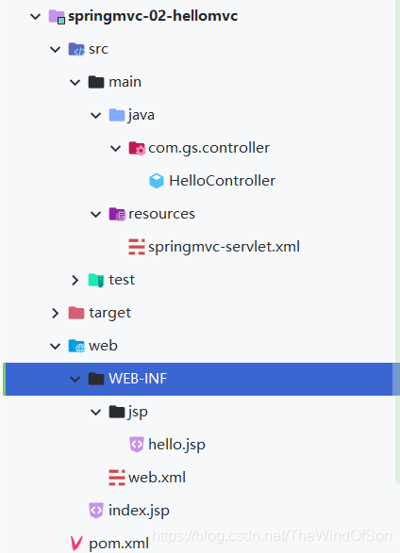
Task: Collapse the jsp folder chevron
Action: click(x=96, y=412)
